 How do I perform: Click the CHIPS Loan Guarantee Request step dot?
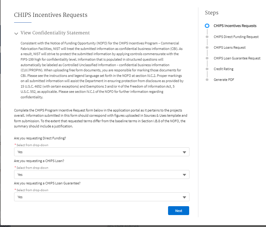[207, 58]
